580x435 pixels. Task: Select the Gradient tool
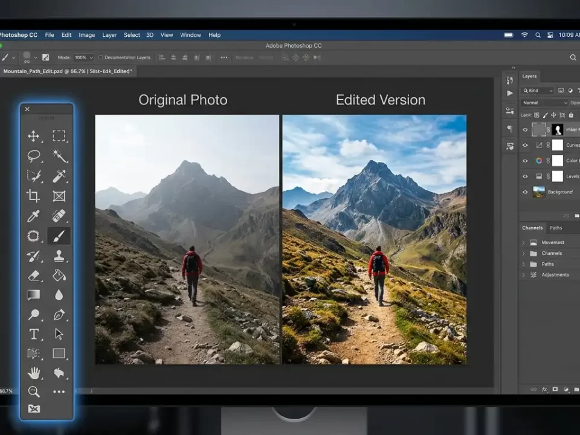coord(34,295)
